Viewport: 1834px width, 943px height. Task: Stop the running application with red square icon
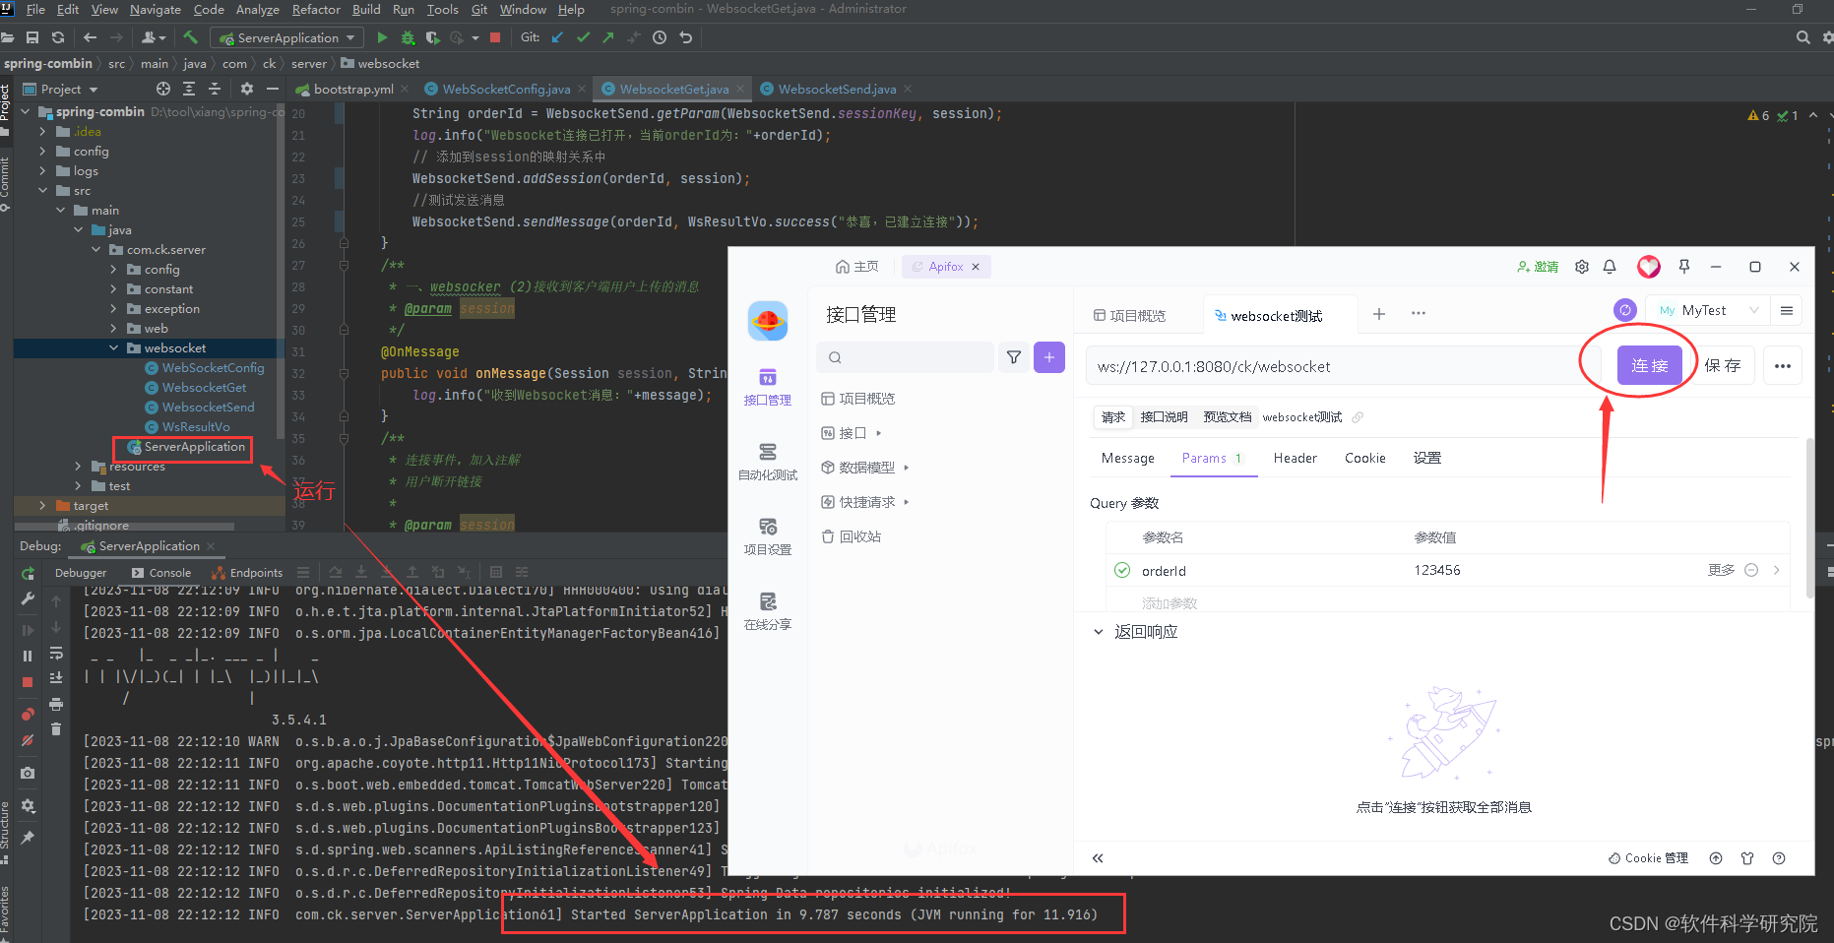[x=495, y=37]
